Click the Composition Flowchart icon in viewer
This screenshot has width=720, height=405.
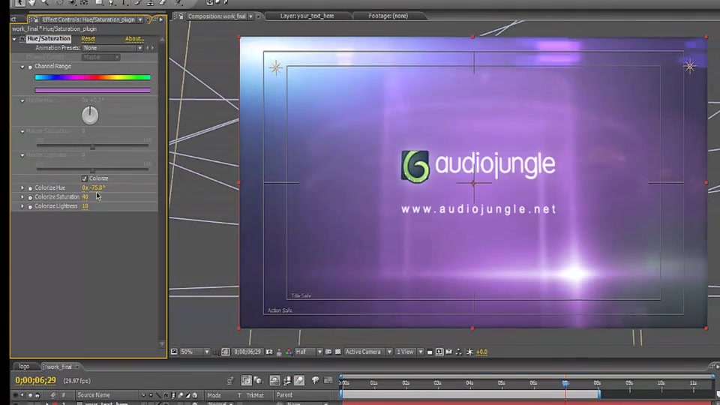(458, 352)
